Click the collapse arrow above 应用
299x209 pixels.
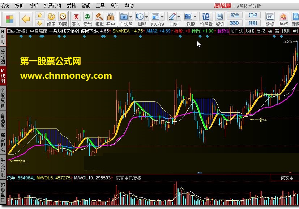pyautogui.click(x=3, y=31)
